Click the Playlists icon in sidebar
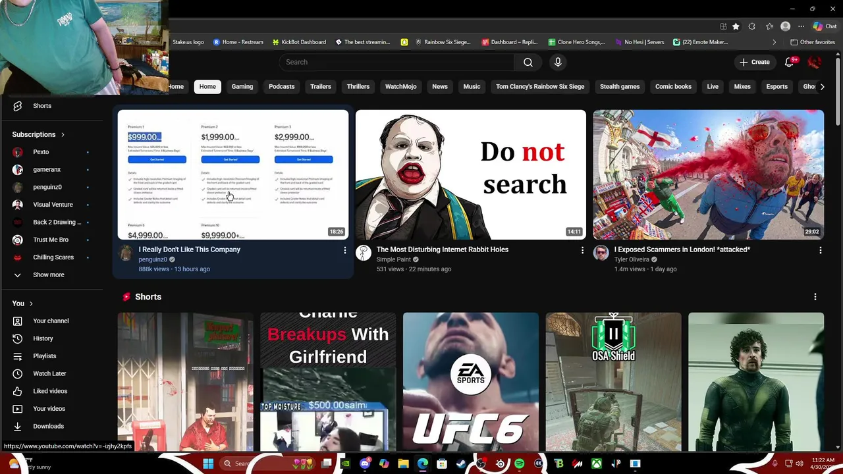843x474 pixels. click(18, 356)
